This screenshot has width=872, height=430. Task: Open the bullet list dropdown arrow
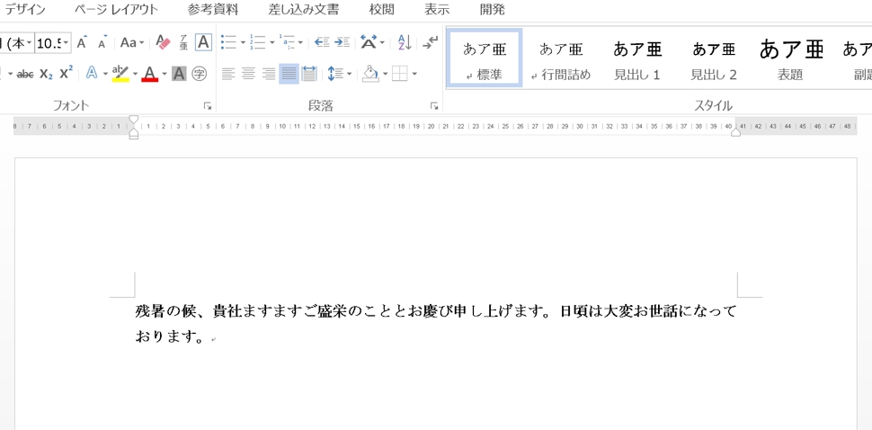243,42
